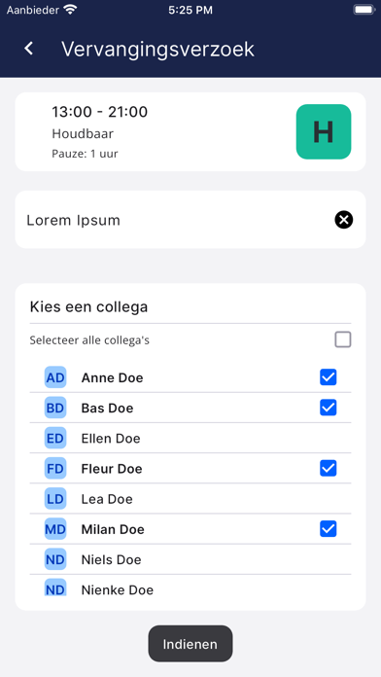
Task: Tap the Lorem Ipsum input field
Action: click(x=190, y=220)
